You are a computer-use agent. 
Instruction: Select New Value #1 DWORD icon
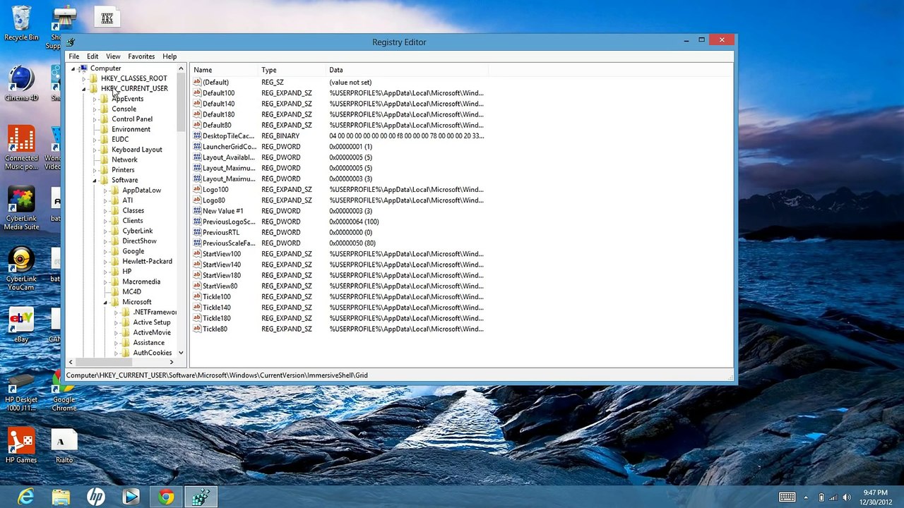(197, 211)
